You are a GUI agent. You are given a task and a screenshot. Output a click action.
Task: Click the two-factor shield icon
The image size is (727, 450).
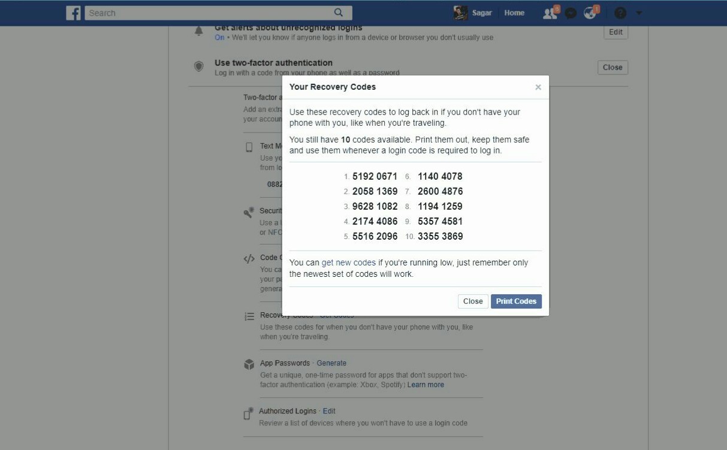[199, 67]
